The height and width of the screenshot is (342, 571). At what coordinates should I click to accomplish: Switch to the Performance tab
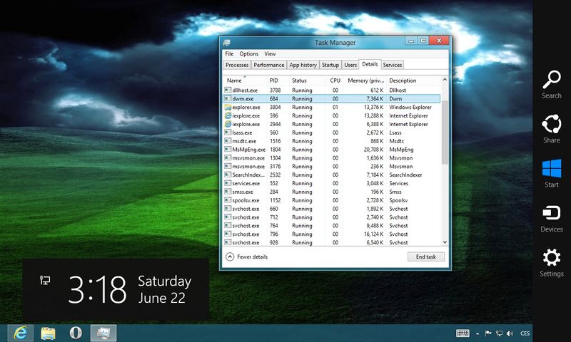[269, 65]
